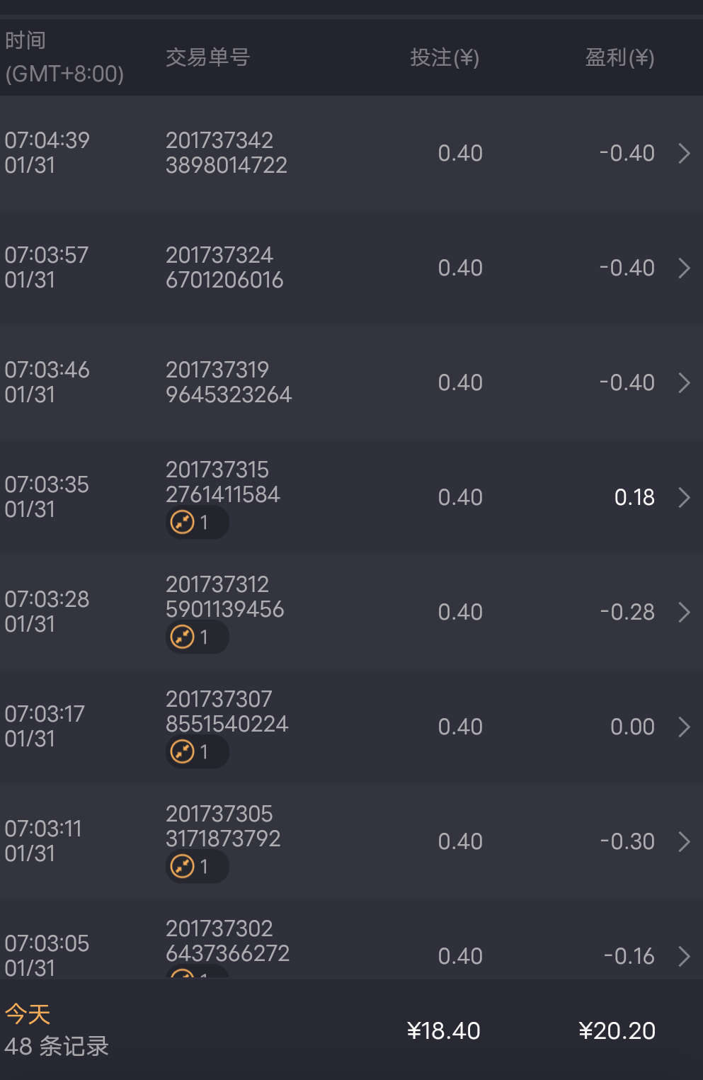Expand the 07:04:39 record chevron
Image resolution: width=703 pixels, height=1080 pixels.
pyautogui.click(x=684, y=154)
